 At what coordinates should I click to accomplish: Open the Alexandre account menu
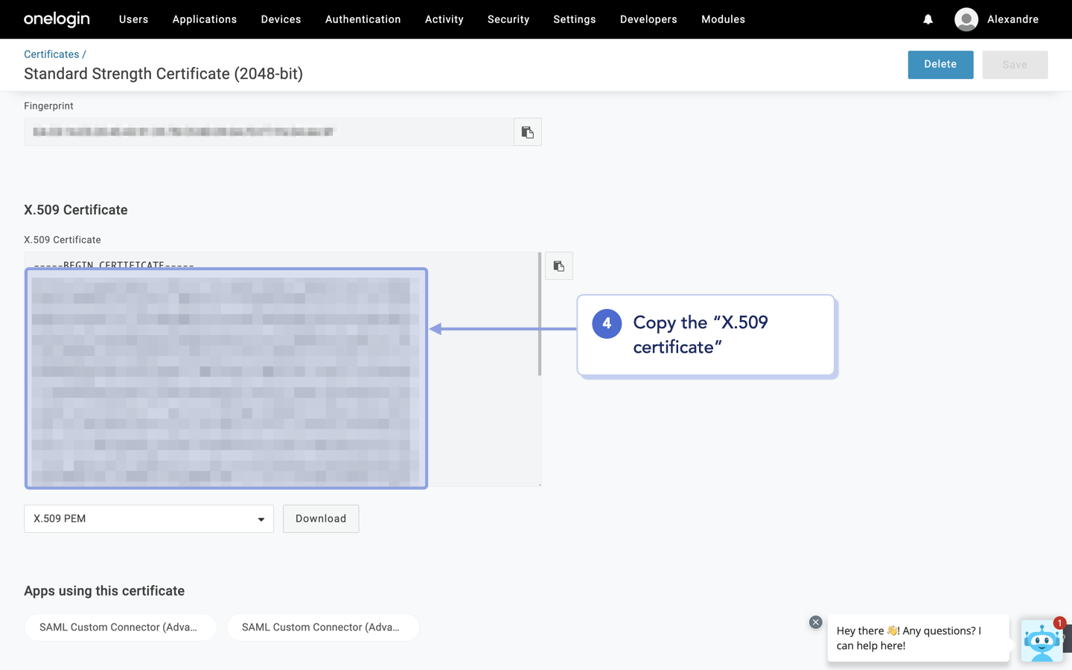click(x=1012, y=19)
